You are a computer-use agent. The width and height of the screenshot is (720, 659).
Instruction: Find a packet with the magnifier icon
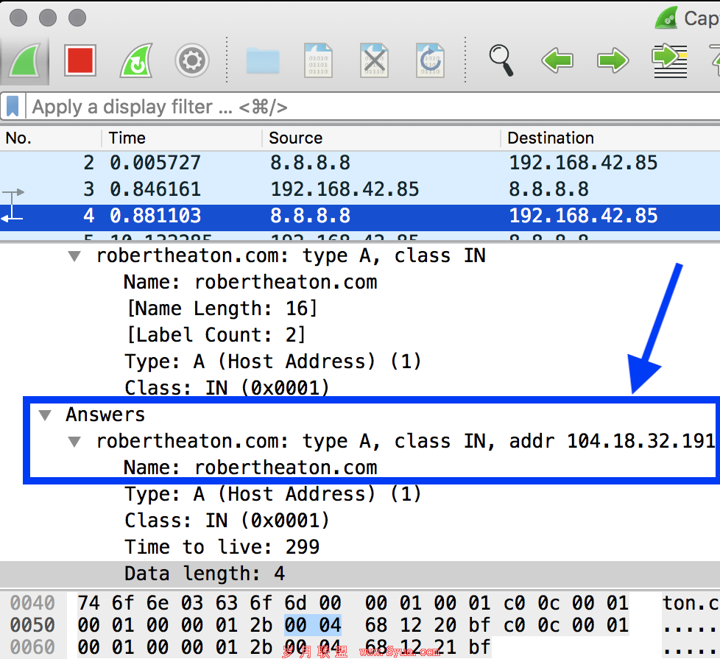coord(501,60)
